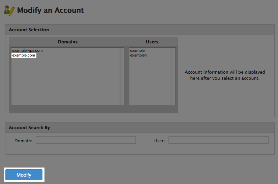Choose user example in the Users list
The image size is (278, 184).
[x=137, y=50]
